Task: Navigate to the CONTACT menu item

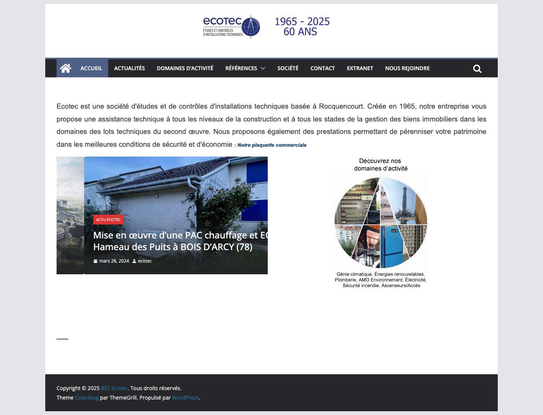Action: click(322, 68)
